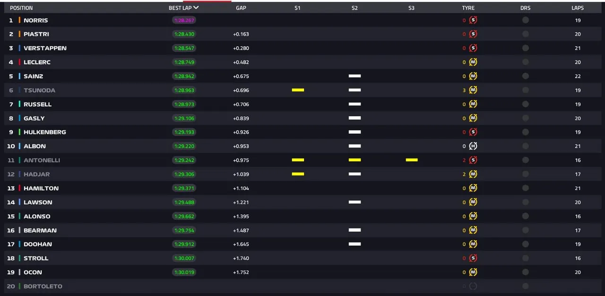Select the +0.975 gap for Antonelli
The width and height of the screenshot is (605, 296).
click(x=241, y=160)
